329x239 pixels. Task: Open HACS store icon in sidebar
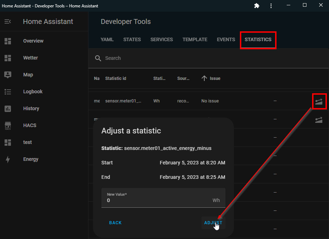[8, 125]
